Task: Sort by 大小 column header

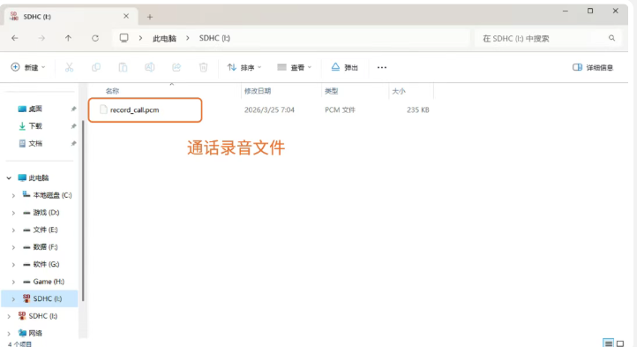Action: coord(399,91)
